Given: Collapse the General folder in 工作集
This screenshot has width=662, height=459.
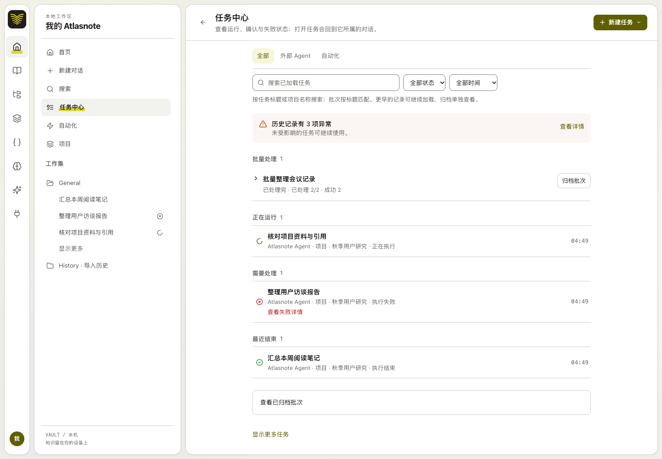Looking at the screenshot, I should pyautogui.click(x=106, y=183).
